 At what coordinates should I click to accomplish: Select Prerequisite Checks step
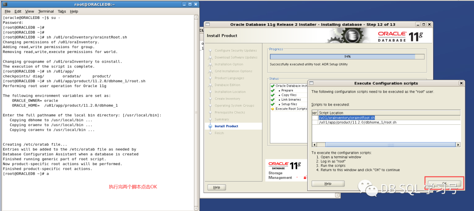(230, 113)
